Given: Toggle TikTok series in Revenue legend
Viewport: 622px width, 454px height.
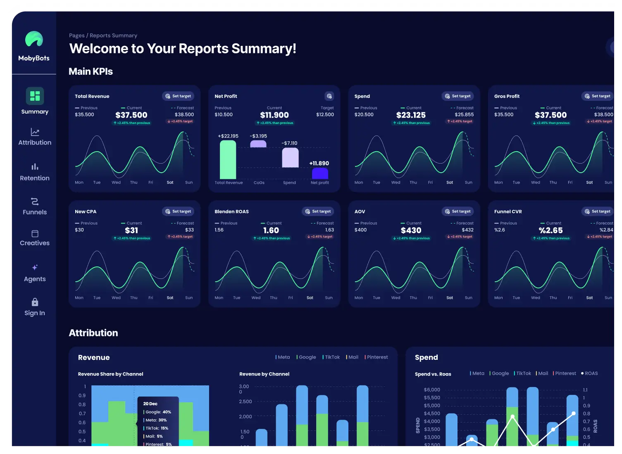Looking at the screenshot, I should click(x=331, y=357).
